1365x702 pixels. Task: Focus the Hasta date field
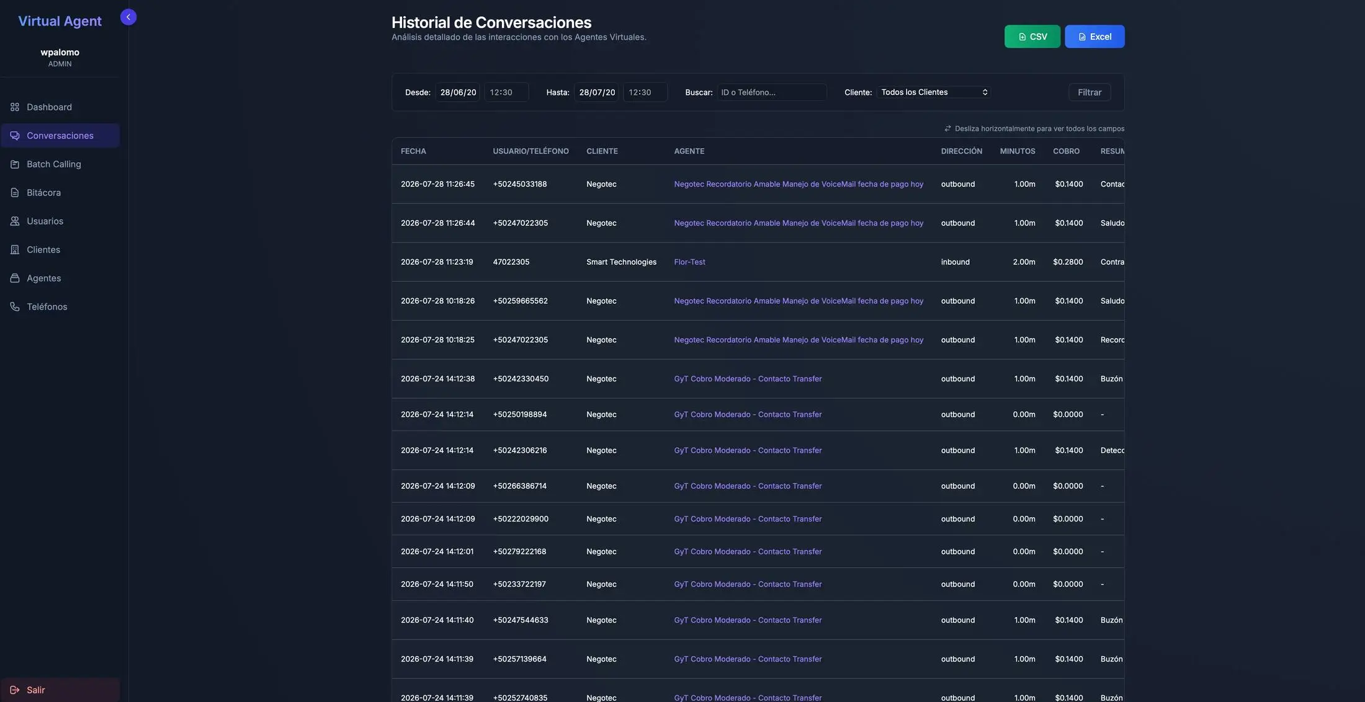(x=596, y=92)
